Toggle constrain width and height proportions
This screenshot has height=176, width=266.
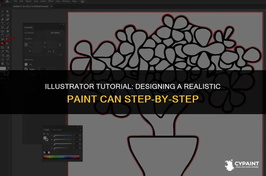(60, 45)
